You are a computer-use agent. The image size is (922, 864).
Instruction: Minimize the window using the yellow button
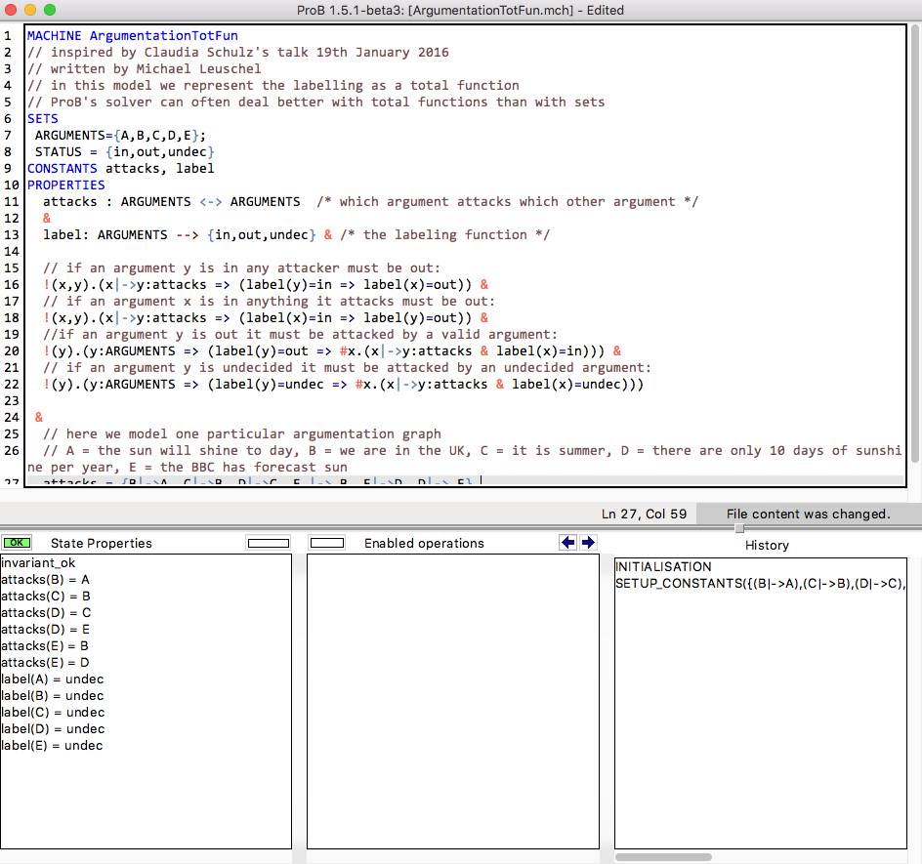pos(30,10)
